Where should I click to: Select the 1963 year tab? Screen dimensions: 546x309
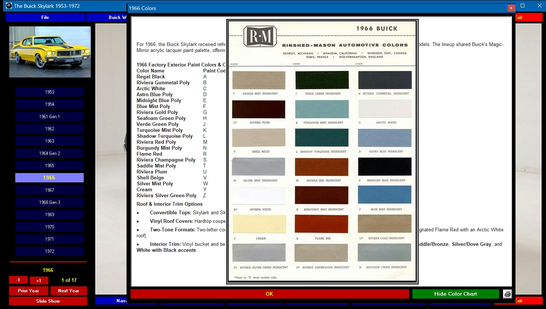[50, 141]
